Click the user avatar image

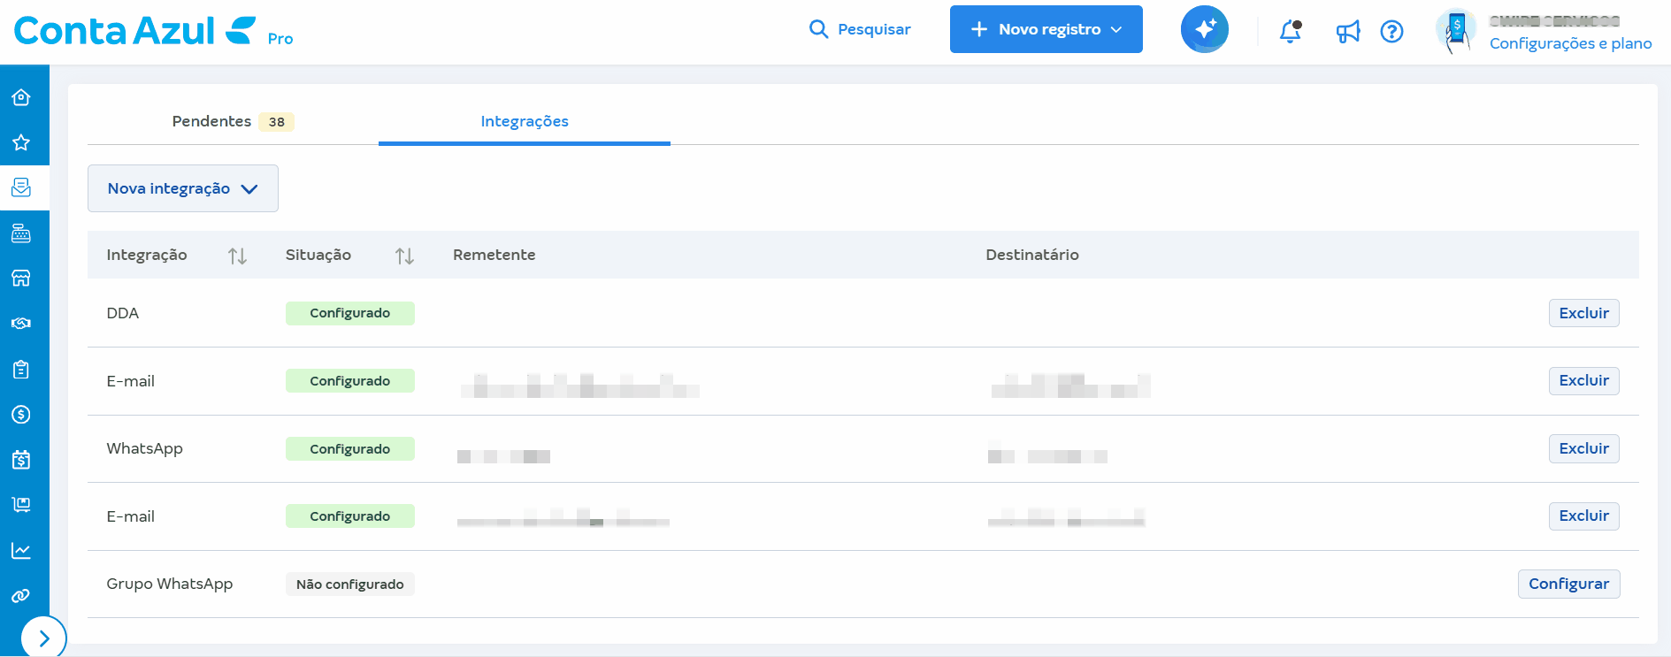[x=1456, y=32]
